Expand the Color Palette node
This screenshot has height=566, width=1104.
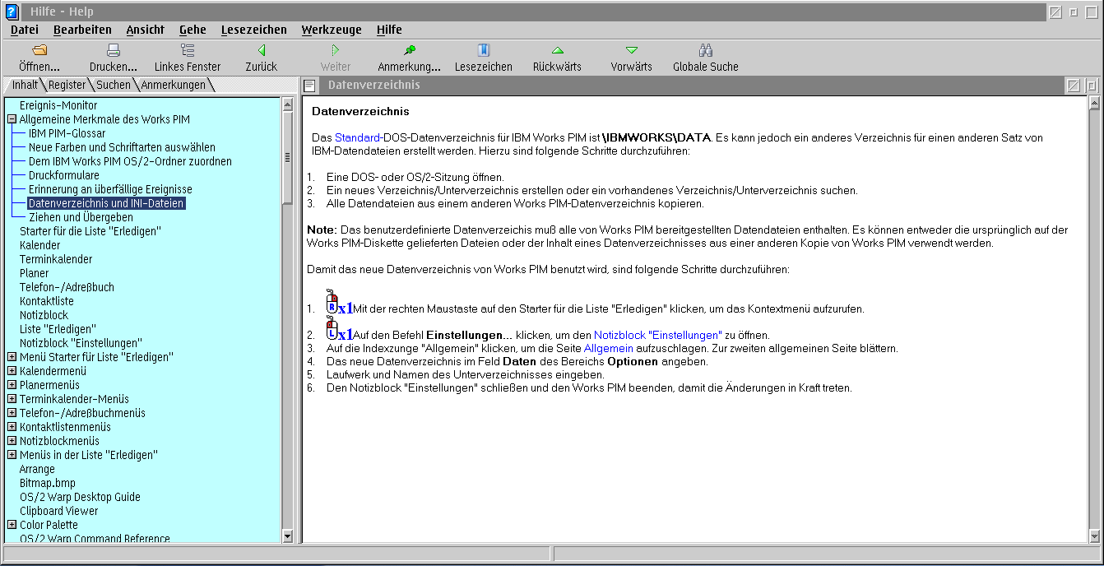[x=12, y=525]
